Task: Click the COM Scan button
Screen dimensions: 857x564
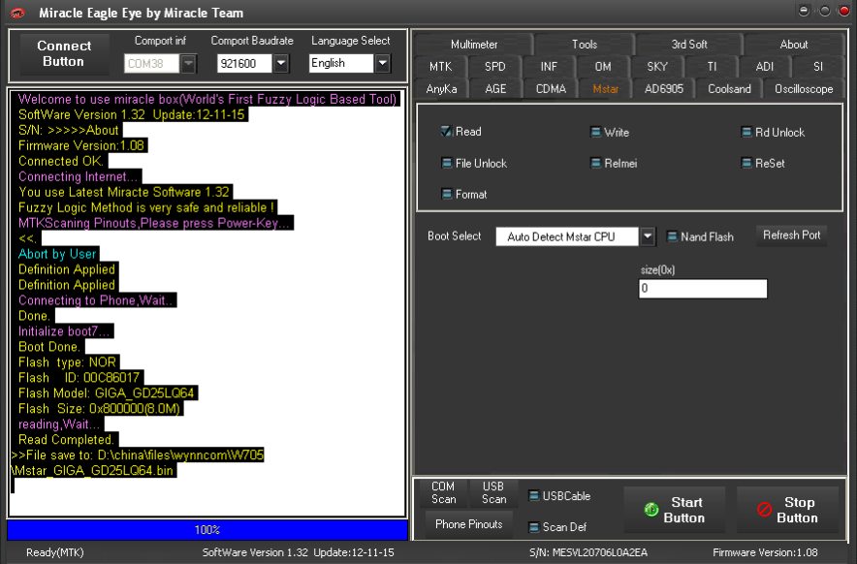Action: pos(443,493)
